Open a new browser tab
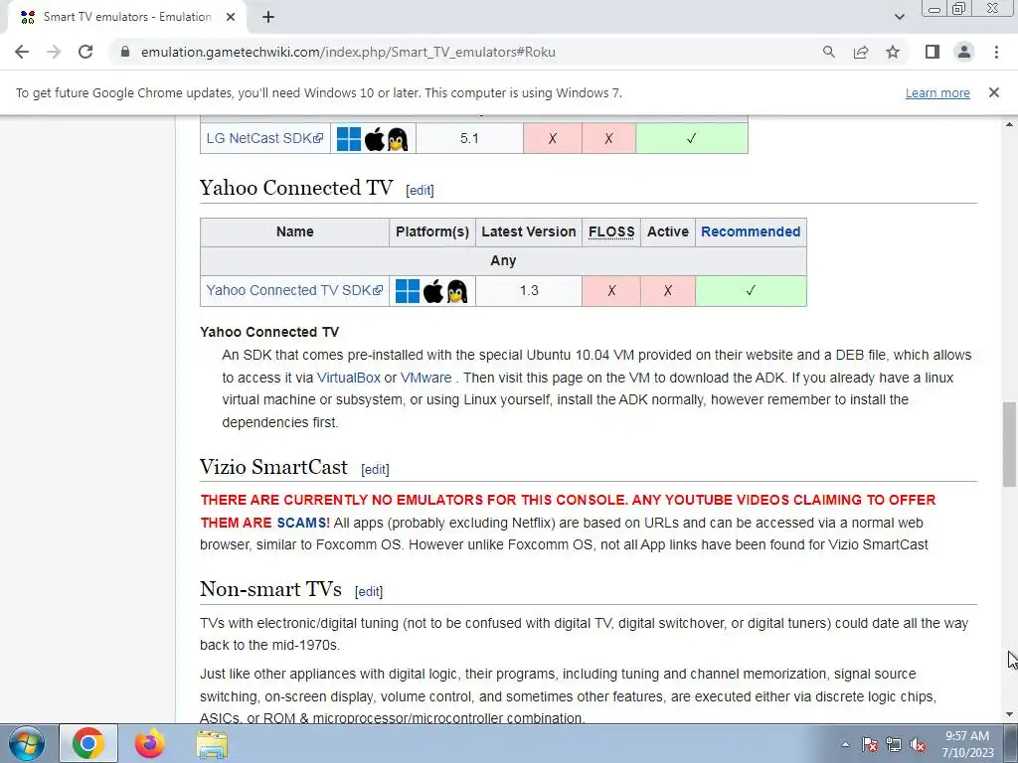Viewport: 1018px width, 763px height. coord(268,17)
